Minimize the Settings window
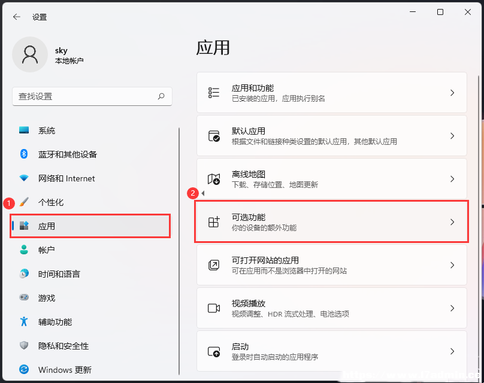The width and height of the screenshot is (484, 383). click(413, 12)
